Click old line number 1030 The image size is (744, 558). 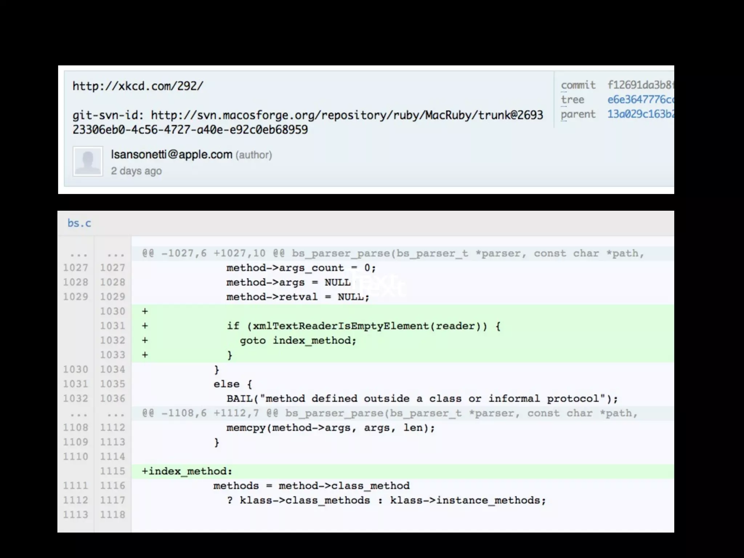click(76, 369)
